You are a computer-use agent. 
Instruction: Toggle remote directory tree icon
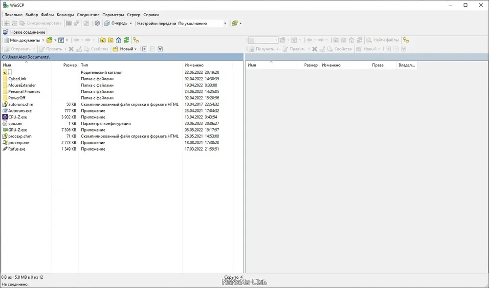pyautogui.click(x=406, y=40)
